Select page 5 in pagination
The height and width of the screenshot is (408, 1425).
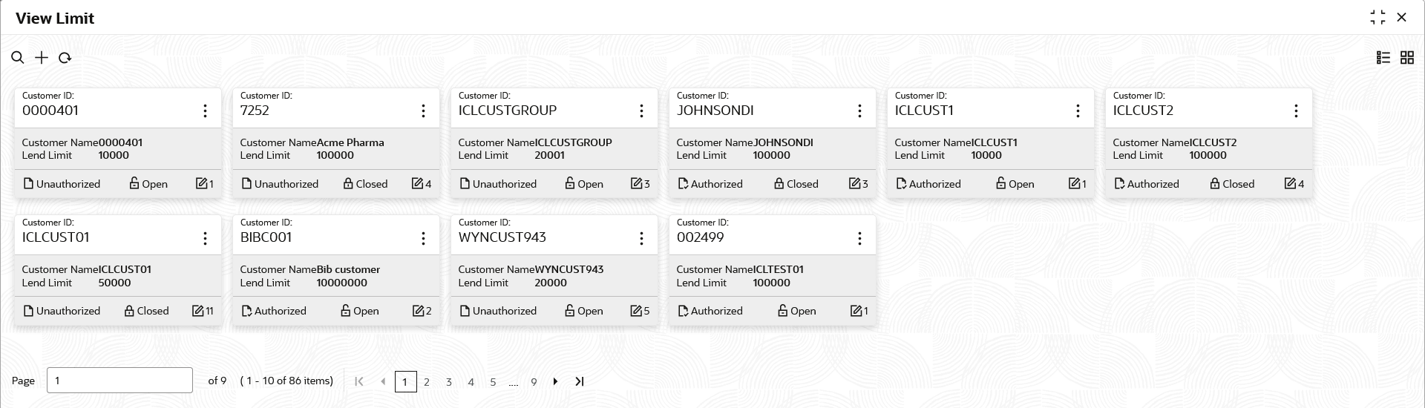click(493, 382)
